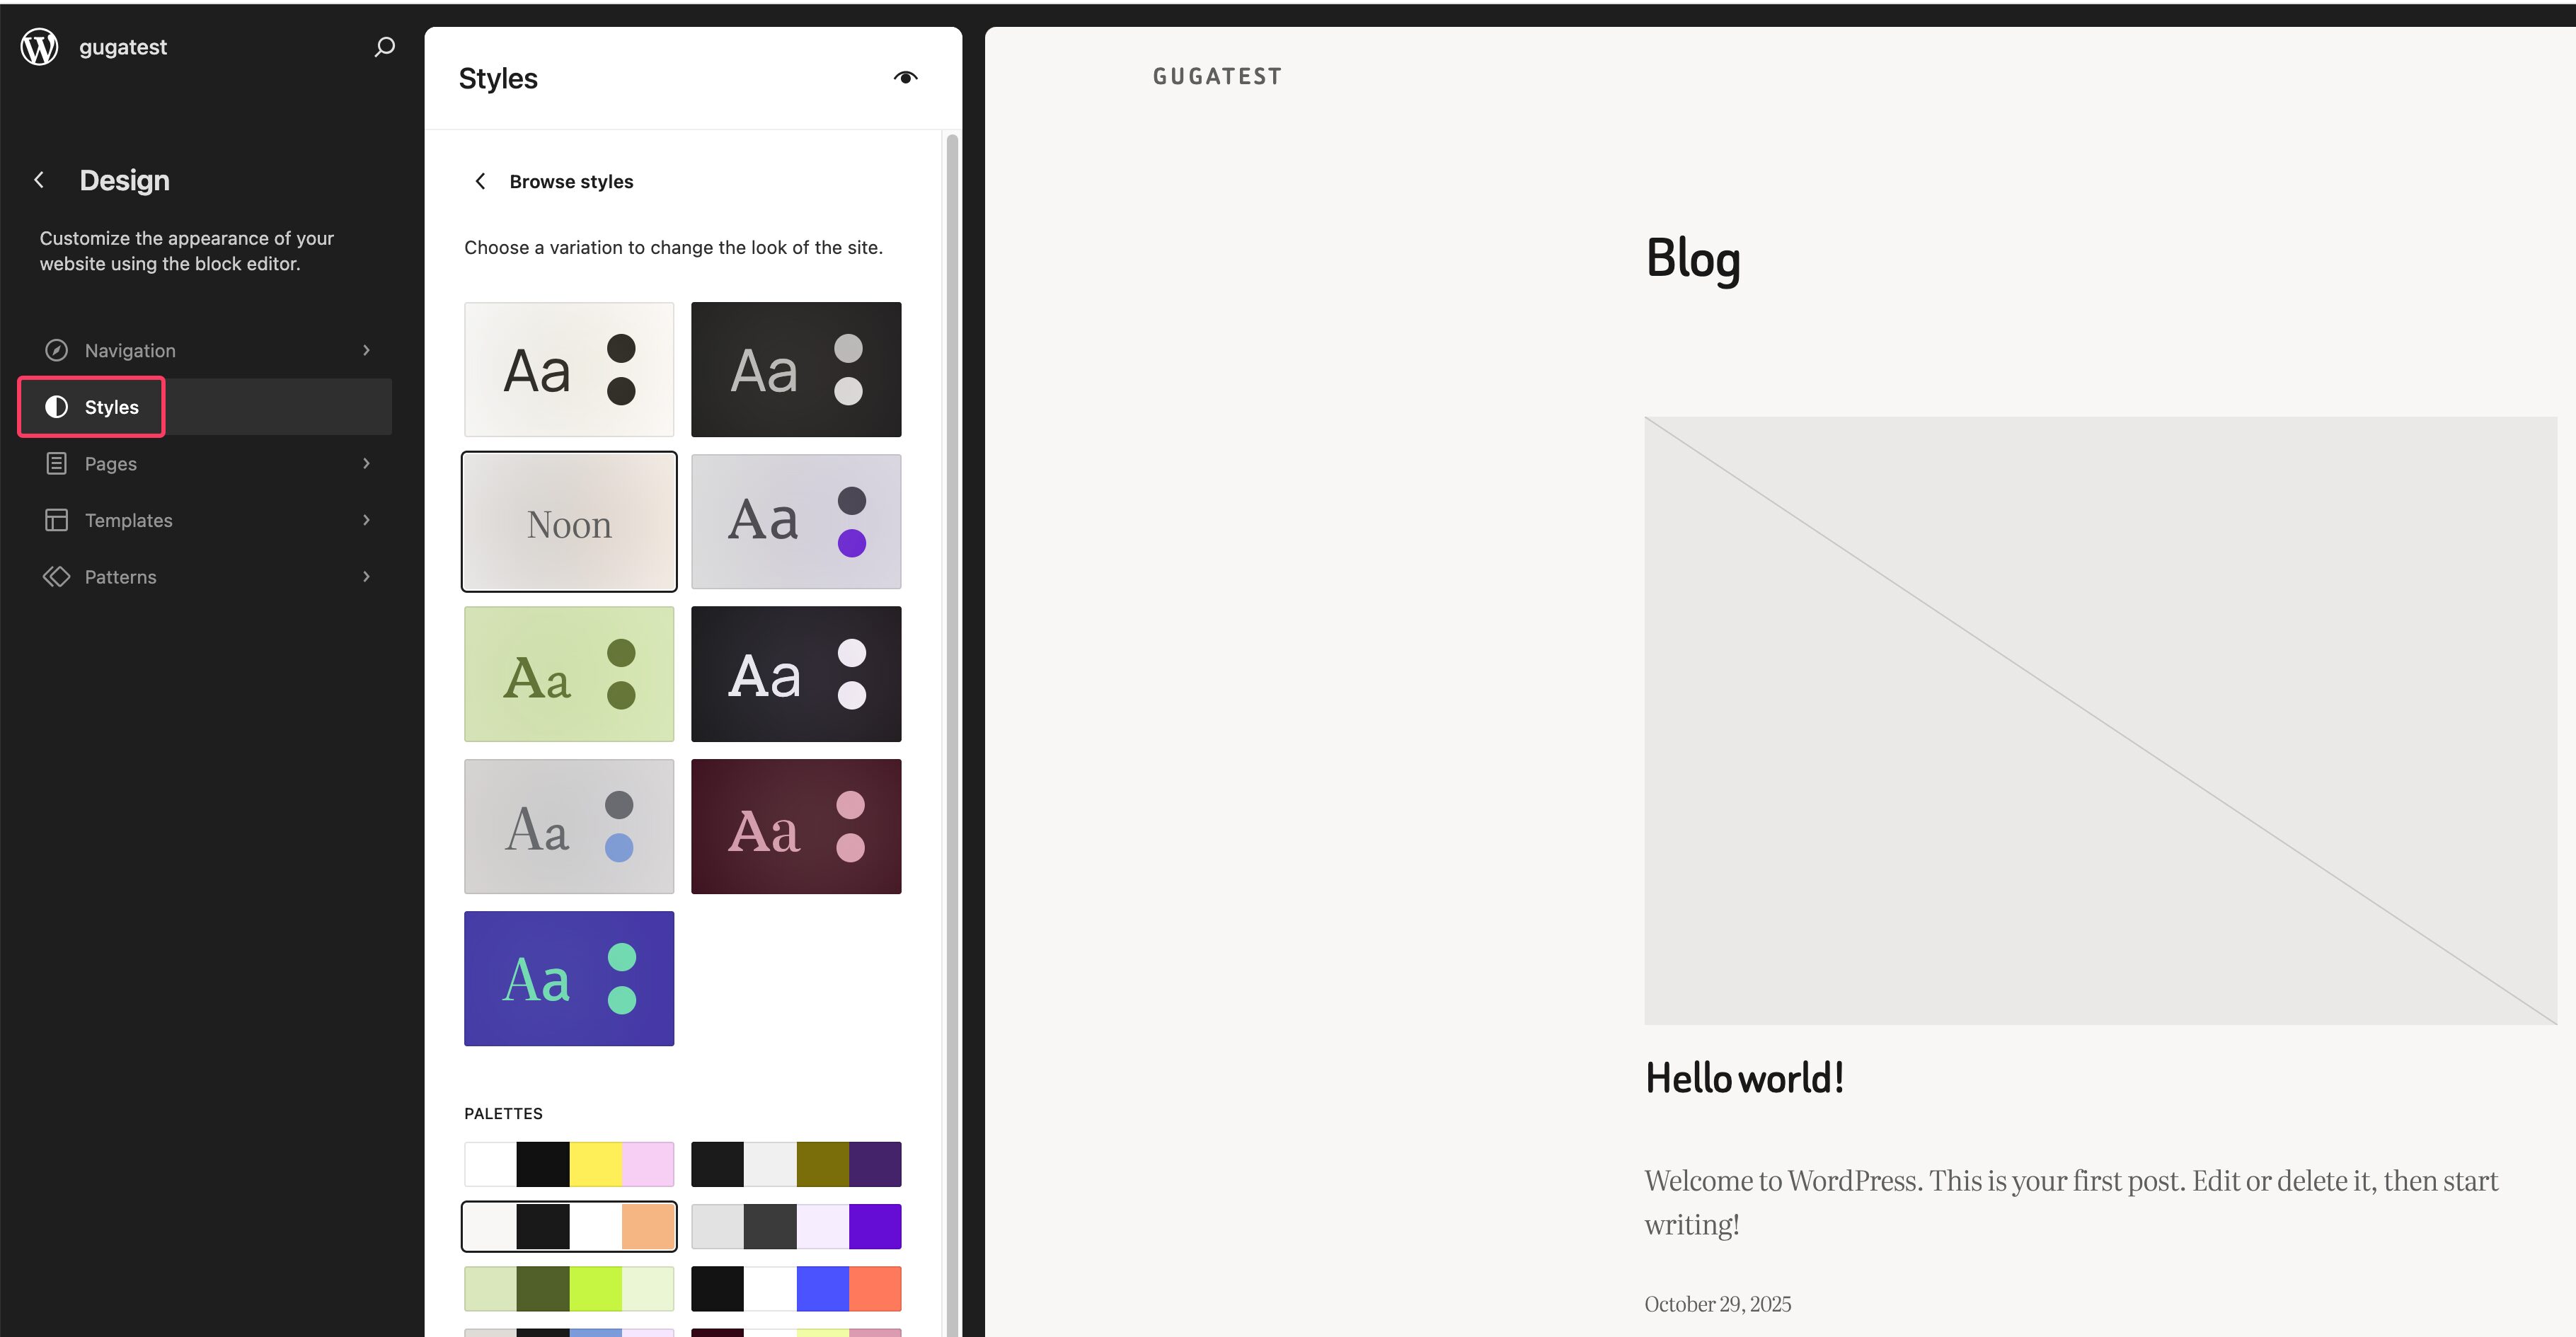Toggle the Style Book preview eye

906,77
